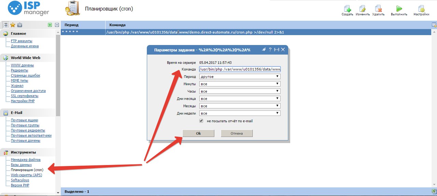Click the help question mark in the dialog
Screen dimensions: 437x196
tap(270, 50)
